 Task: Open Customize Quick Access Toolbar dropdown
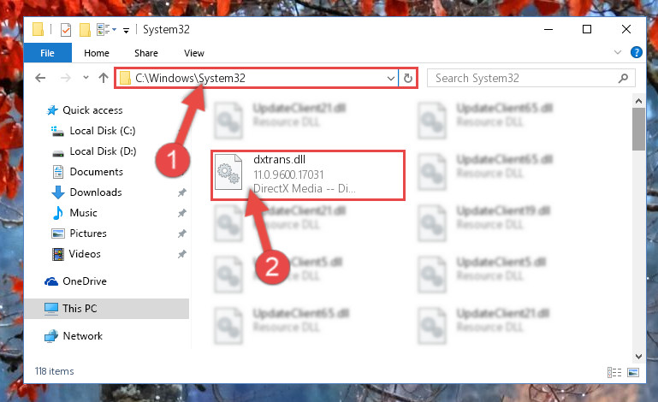coord(126,30)
